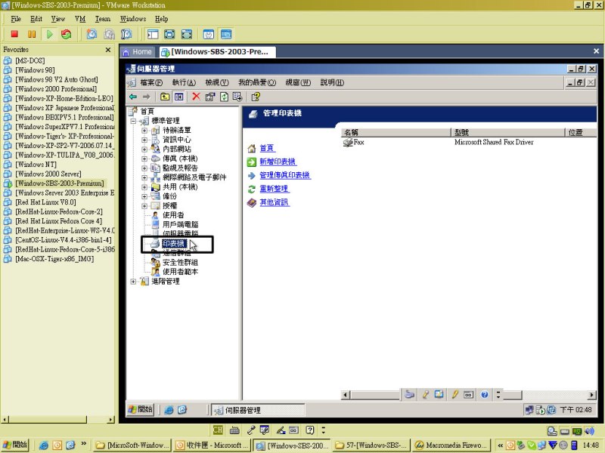
Task: Select [Mac-OSX-Tiger-x86_IMG] in Favorites
Action: tap(54, 259)
